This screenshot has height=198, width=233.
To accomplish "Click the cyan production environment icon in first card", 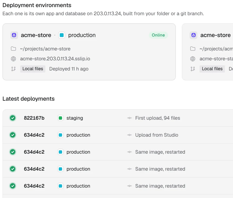I will coord(62,35).
